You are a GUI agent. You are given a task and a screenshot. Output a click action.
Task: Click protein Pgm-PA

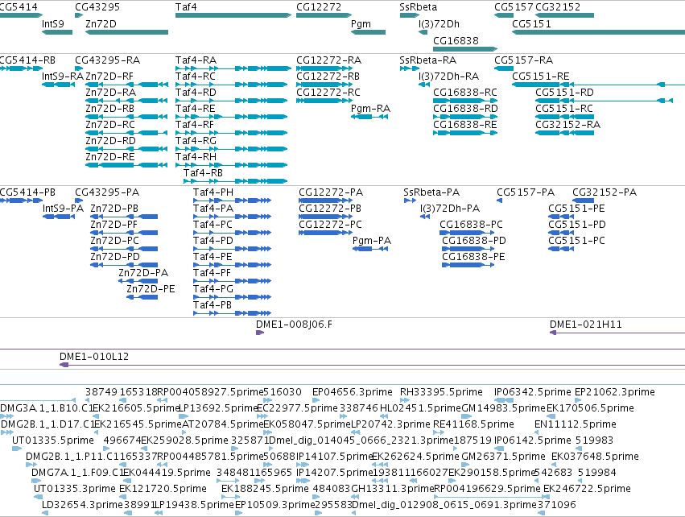click(370, 249)
